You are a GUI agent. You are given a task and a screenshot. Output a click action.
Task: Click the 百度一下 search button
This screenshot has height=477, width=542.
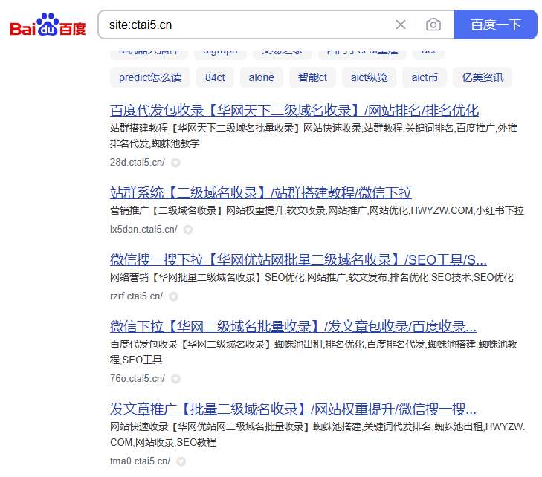pos(495,25)
